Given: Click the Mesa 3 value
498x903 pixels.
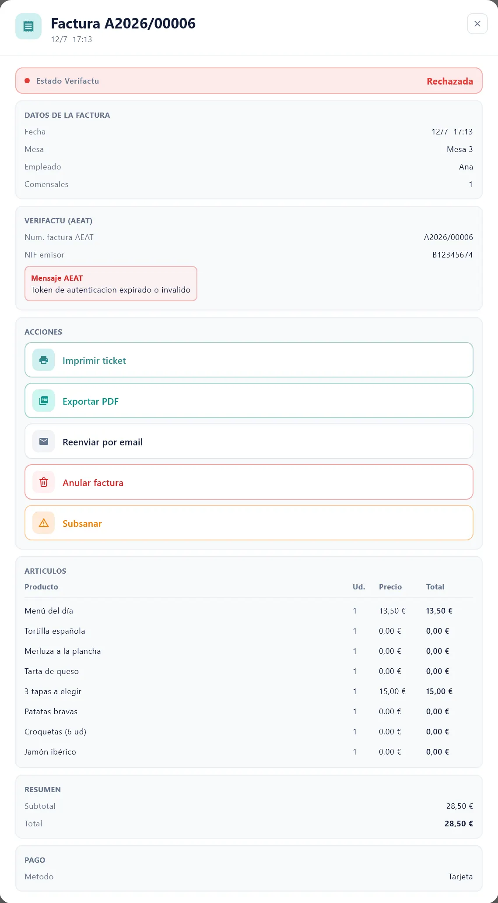Looking at the screenshot, I should coord(460,149).
